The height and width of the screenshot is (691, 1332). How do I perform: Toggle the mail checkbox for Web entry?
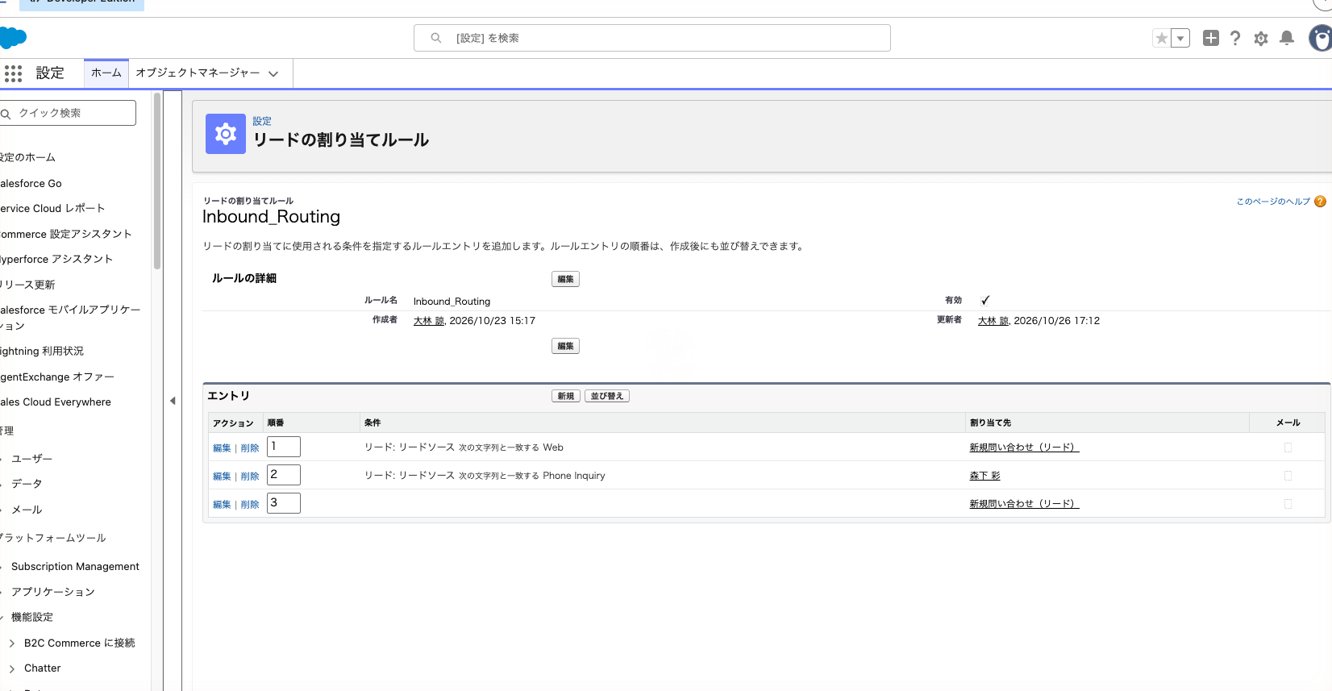click(x=1288, y=447)
